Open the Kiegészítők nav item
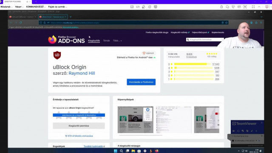272x153 pixels. (94, 41)
